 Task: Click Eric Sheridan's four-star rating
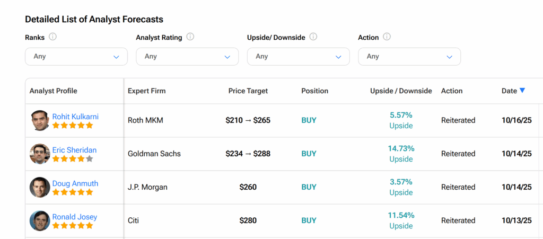tap(73, 159)
